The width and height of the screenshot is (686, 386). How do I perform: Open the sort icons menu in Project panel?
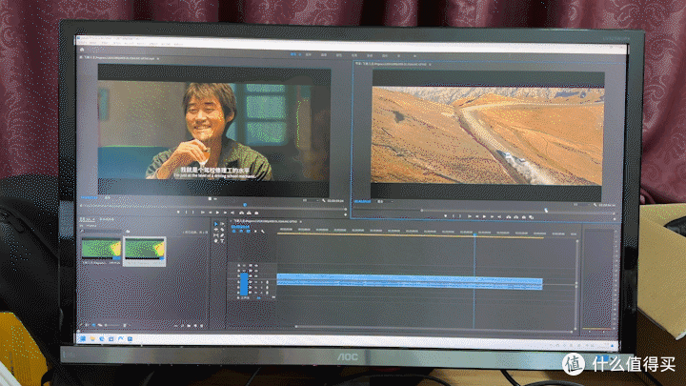coord(125,325)
